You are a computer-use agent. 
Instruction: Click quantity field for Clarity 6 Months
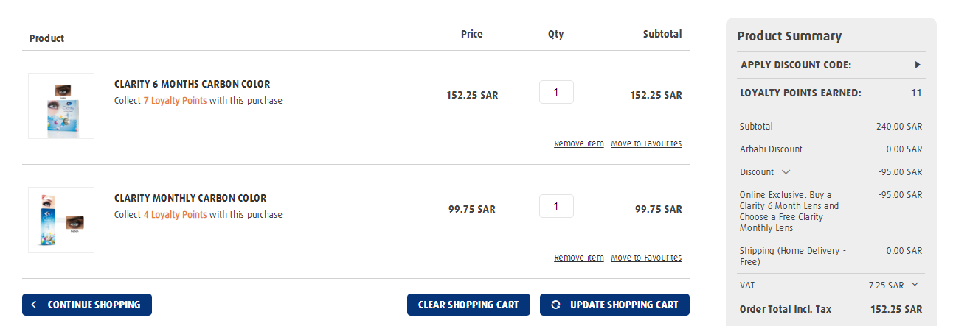coord(556,92)
